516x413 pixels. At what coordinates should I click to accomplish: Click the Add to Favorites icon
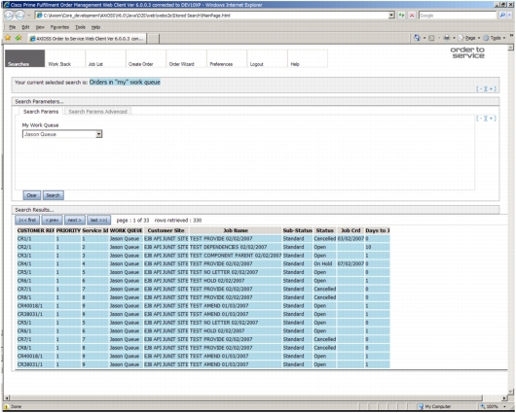click(18, 38)
